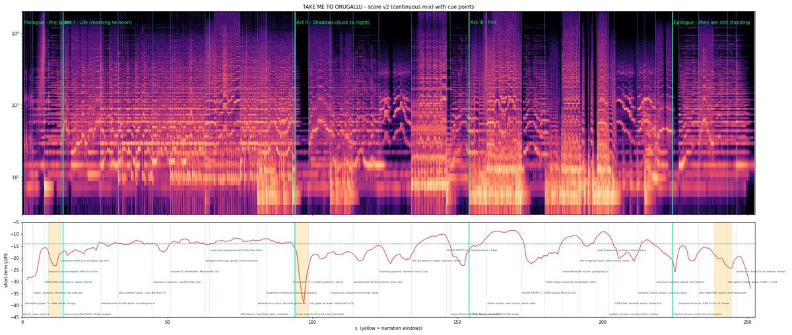792x335 pixels.
Task: Click the LUFS tick label '−45'
Action: tap(15, 317)
